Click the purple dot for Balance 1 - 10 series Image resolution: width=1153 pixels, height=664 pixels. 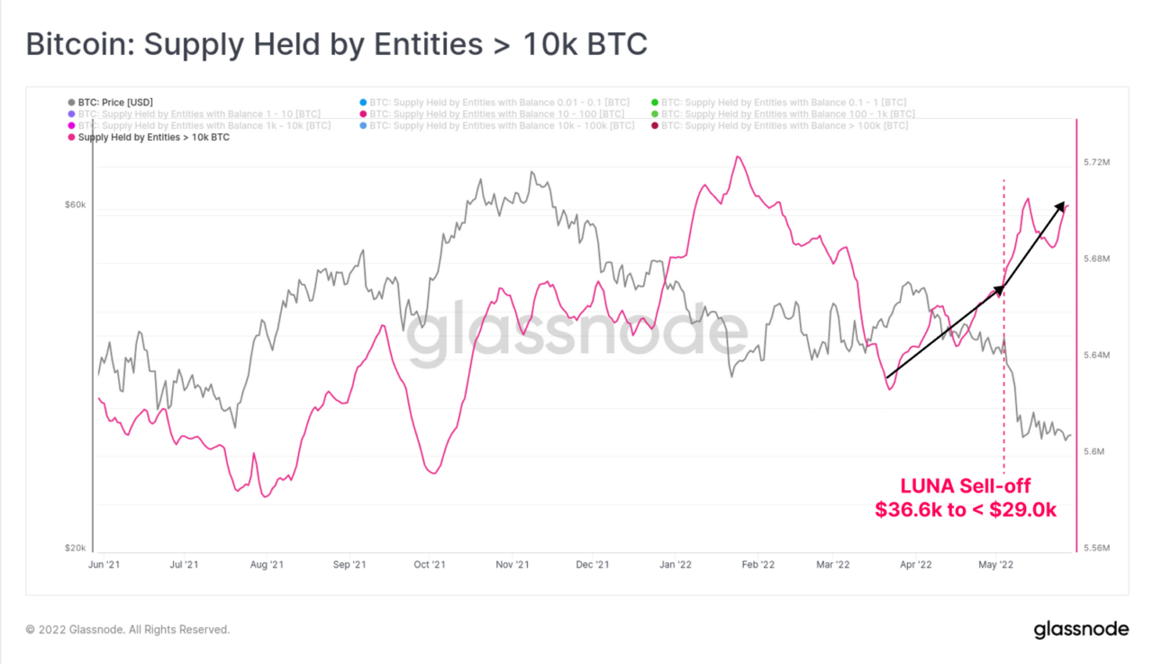pos(71,114)
